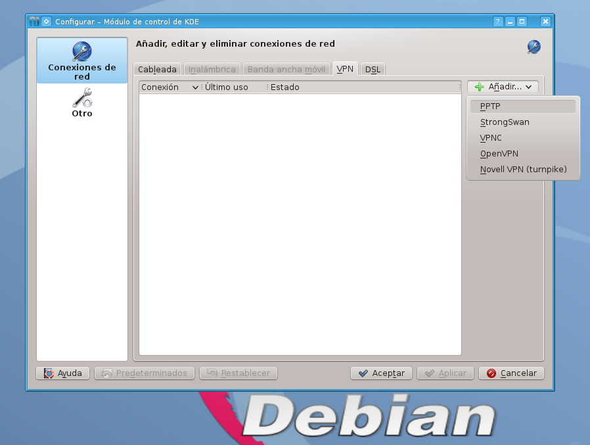Image resolution: width=590 pixels, height=445 pixels.
Task: Click the Aplicar button
Action: point(445,373)
